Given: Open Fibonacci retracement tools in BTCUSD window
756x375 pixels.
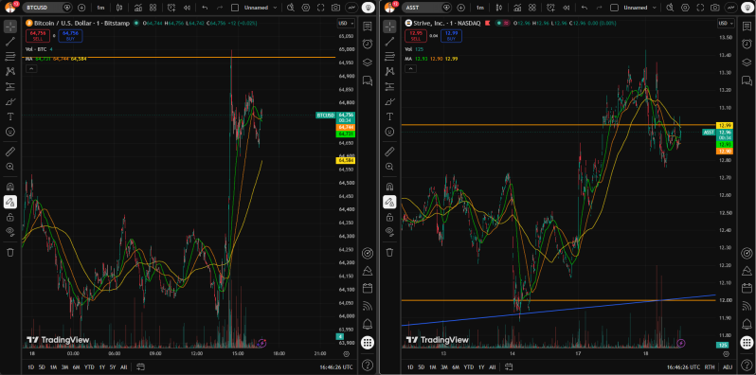Looking at the screenshot, I should (x=10, y=57).
